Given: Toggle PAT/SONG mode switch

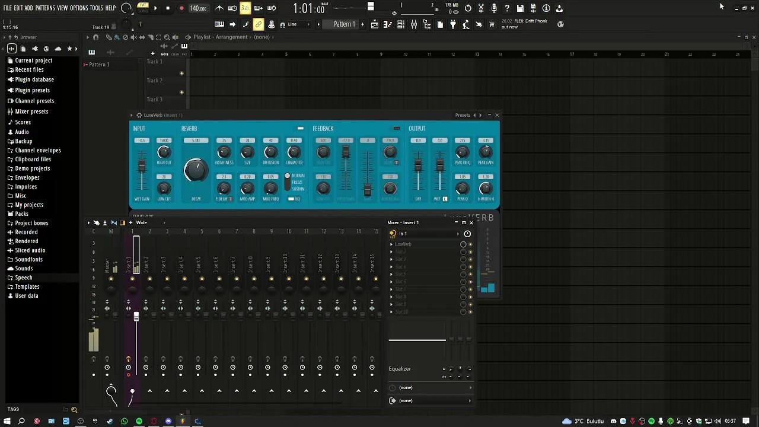Looking at the screenshot, I should pyautogui.click(x=142, y=8).
